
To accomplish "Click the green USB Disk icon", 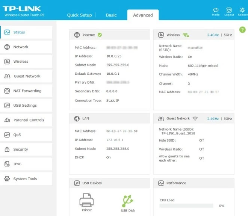I will [x=128, y=201].
